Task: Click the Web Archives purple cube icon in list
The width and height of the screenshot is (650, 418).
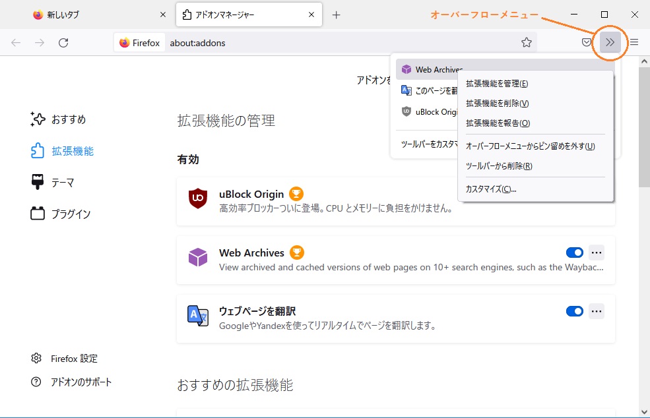Action: [x=198, y=258]
